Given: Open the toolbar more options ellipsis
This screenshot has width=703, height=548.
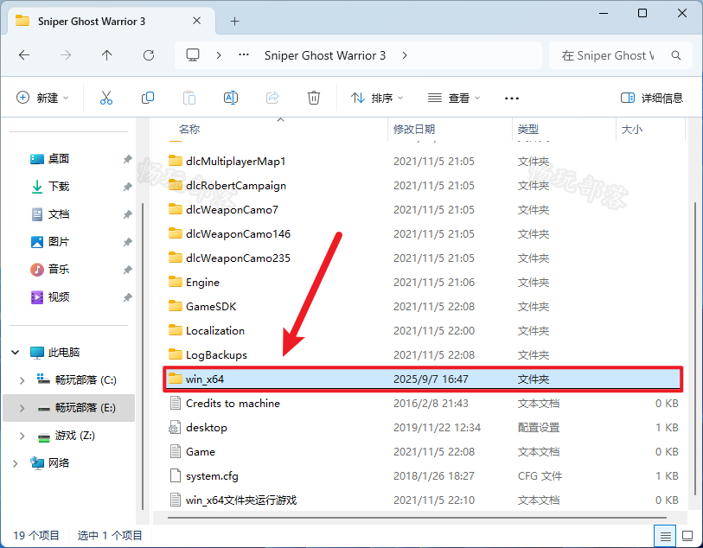Looking at the screenshot, I should tap(512, 99).
